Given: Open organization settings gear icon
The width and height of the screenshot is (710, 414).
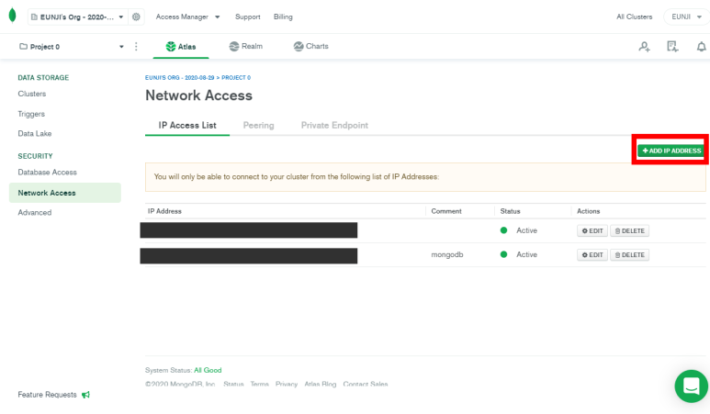Looking at the screenshot, I should tap(136, 17).
